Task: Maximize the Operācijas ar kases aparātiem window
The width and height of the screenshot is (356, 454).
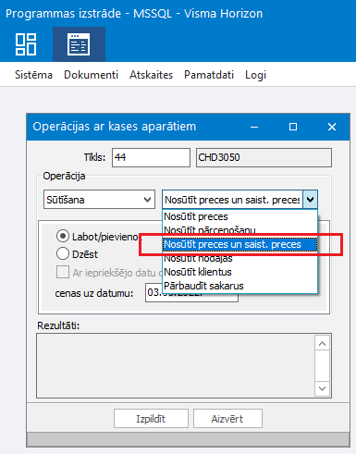Action: [x=293, y=127]
